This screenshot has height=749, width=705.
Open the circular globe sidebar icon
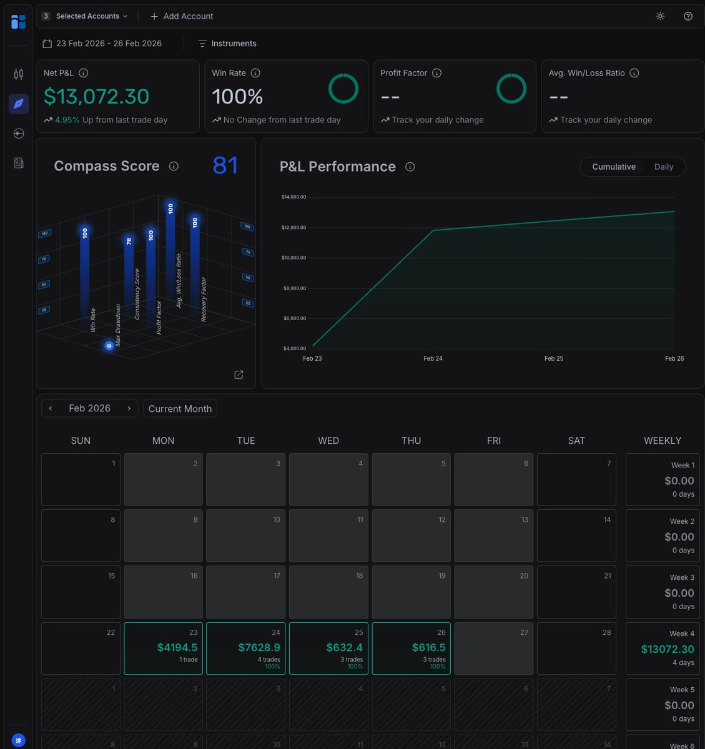(x=19, y=134)
